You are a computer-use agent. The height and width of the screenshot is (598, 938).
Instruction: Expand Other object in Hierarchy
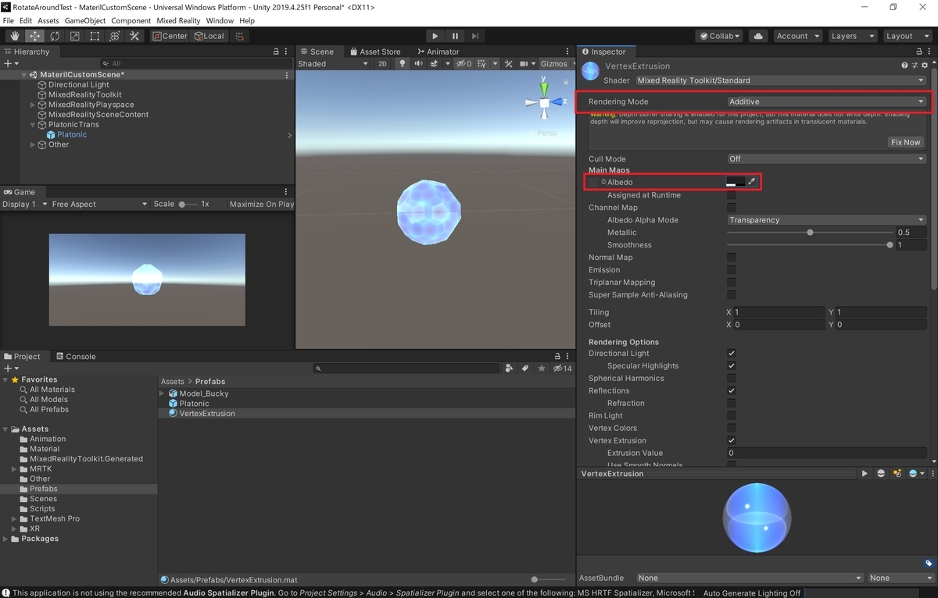point(33,144)
